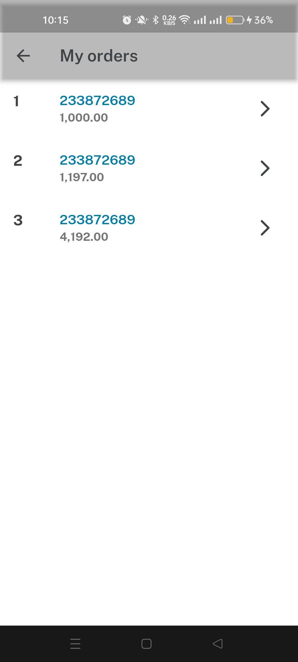Open the third order 233872689 link
This screenshot has height=662, width=298.
97,219
